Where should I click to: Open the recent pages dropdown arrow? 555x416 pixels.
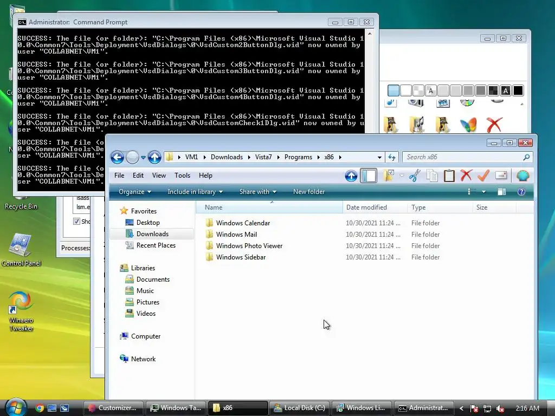[x=143, y=158]
